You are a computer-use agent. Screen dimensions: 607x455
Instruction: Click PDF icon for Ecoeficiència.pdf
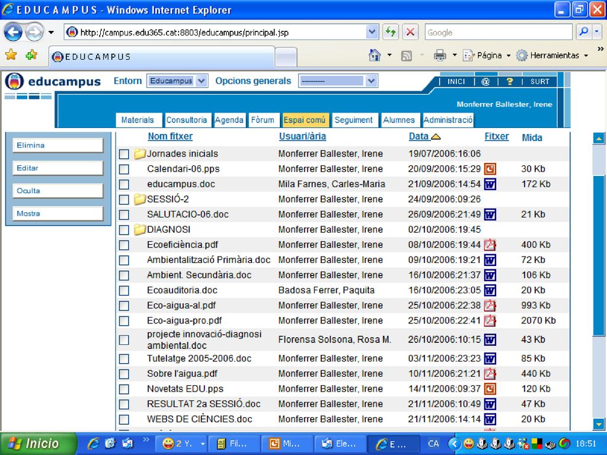click(490, 245)
